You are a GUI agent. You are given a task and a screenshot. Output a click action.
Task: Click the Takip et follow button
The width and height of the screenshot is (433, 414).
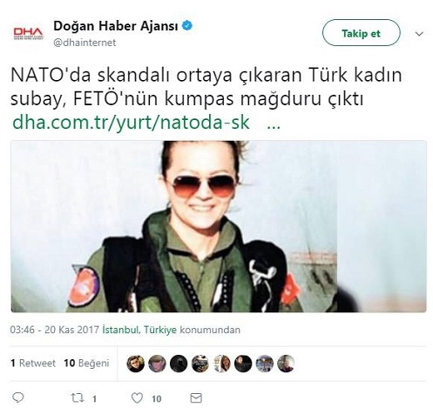click(362, 33)
